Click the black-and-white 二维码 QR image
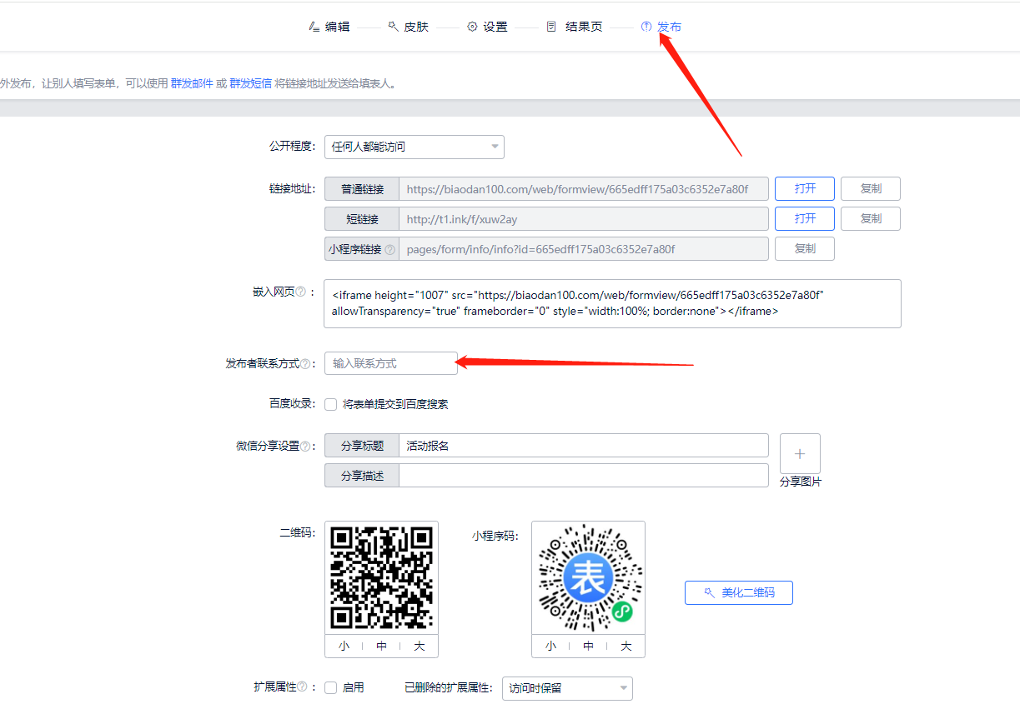Viewport: 1020px width, 714px height. (381, 578)
